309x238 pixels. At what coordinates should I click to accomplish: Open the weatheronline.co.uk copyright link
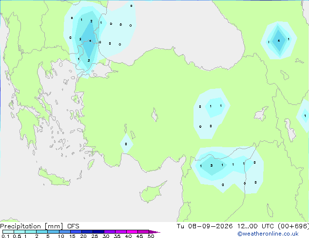[268, 234]
